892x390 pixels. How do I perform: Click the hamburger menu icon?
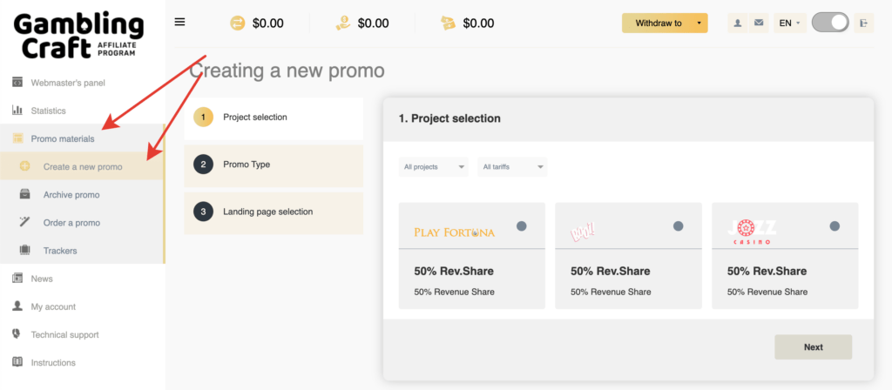179,23
